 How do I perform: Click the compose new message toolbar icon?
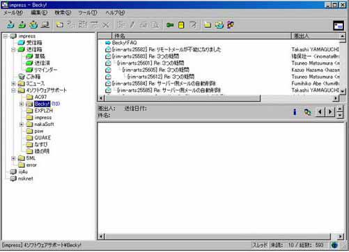[x=60, y=24]
